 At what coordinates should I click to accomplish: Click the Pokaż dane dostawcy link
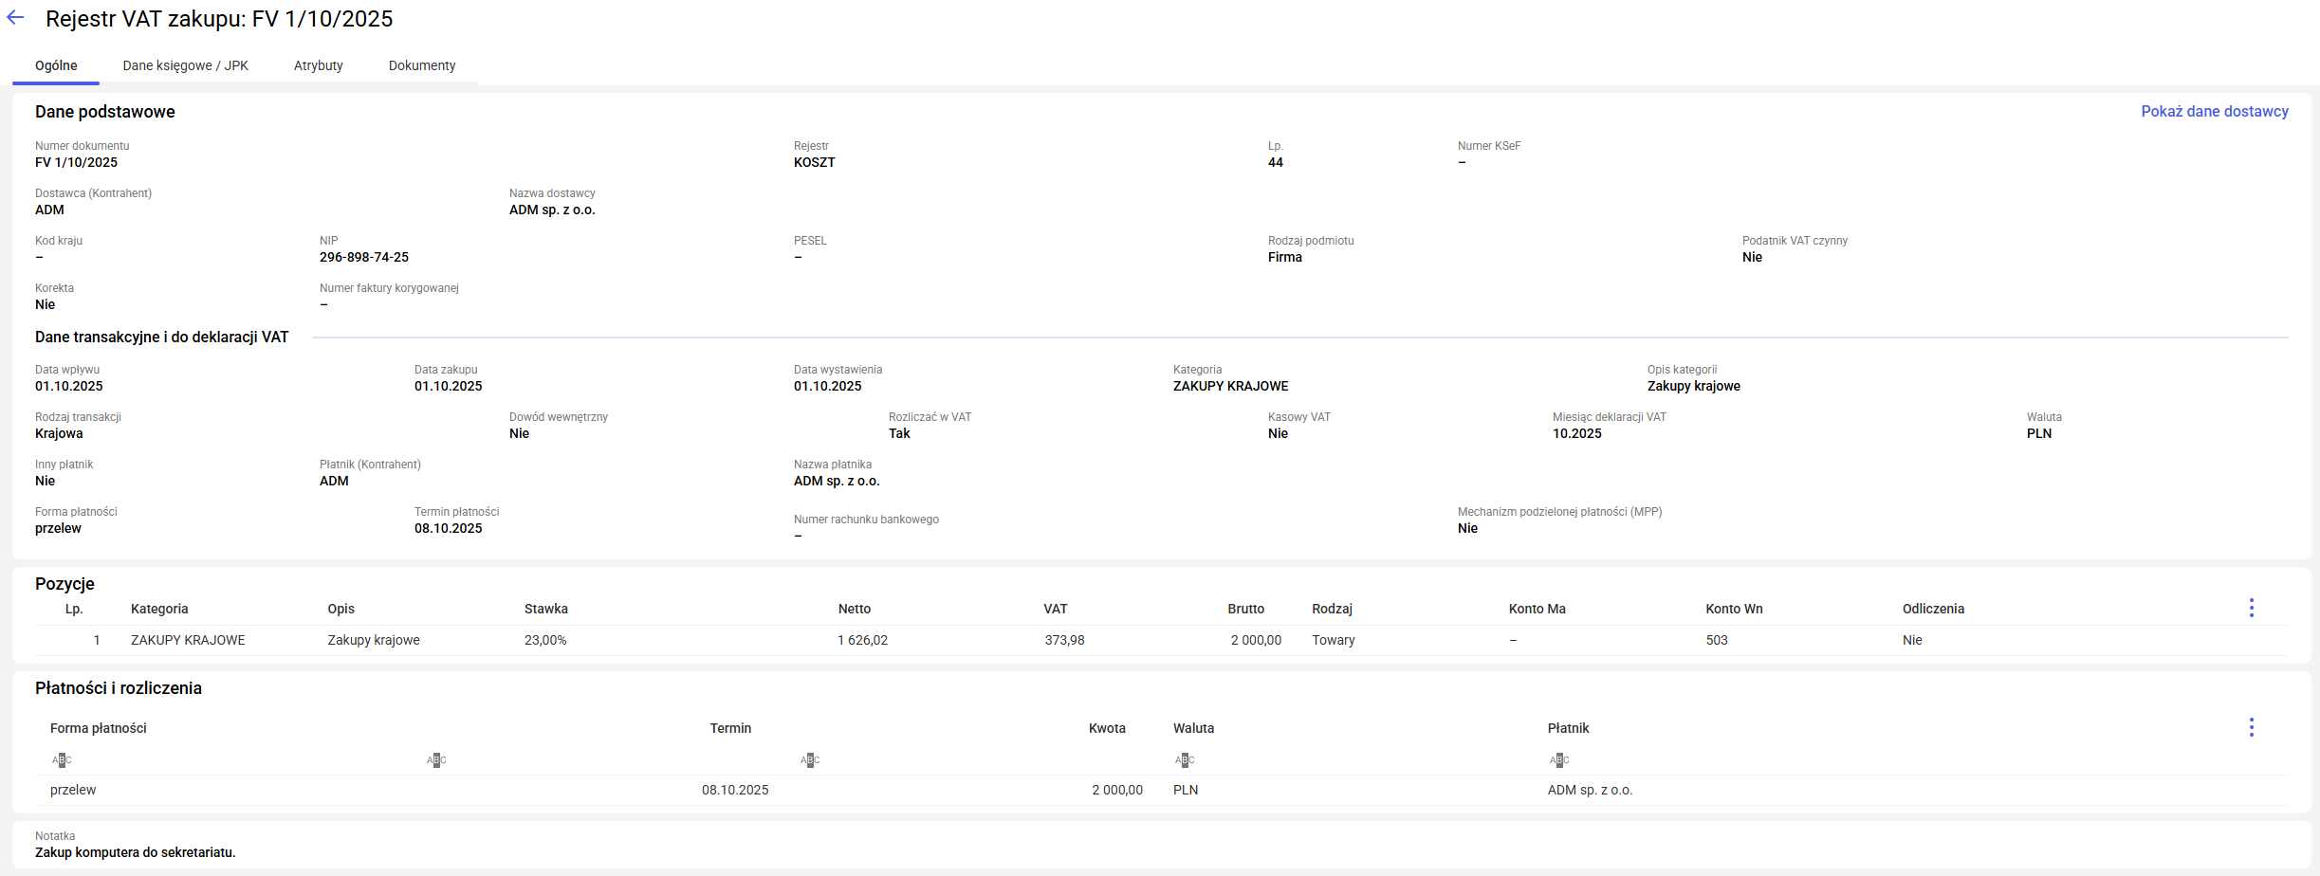point(2214,111)
